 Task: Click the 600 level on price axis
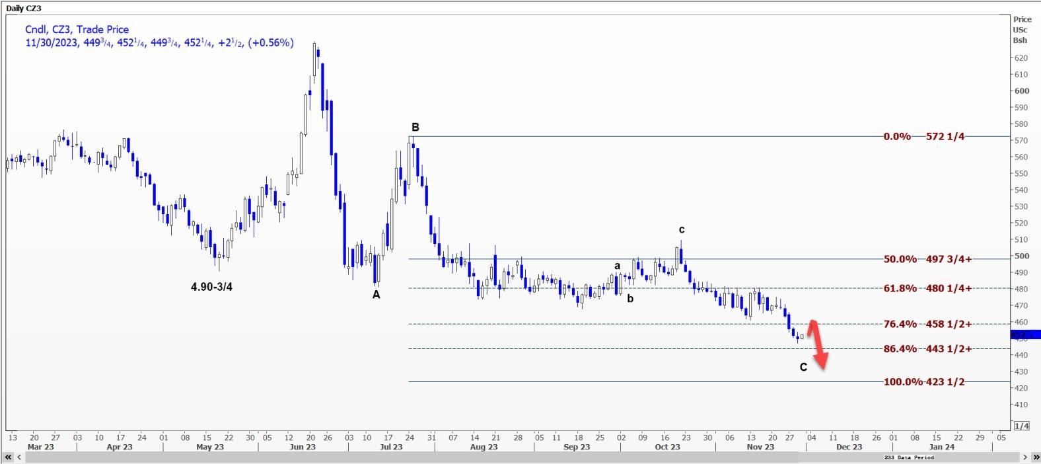coord(1022,91)
